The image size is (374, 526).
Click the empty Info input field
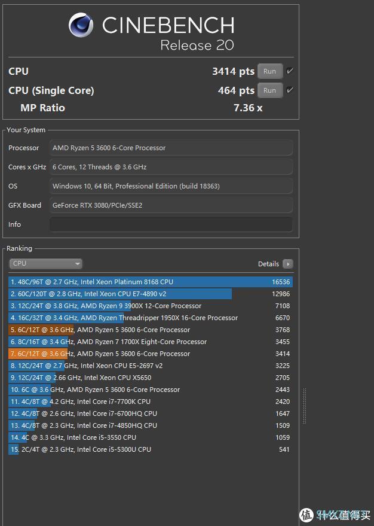171,224
